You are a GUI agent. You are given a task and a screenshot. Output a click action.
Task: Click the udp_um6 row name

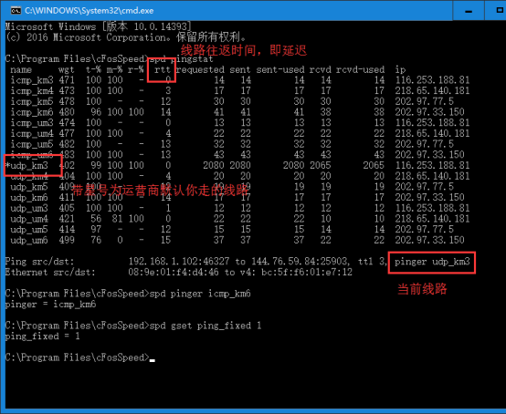[29, 241]
